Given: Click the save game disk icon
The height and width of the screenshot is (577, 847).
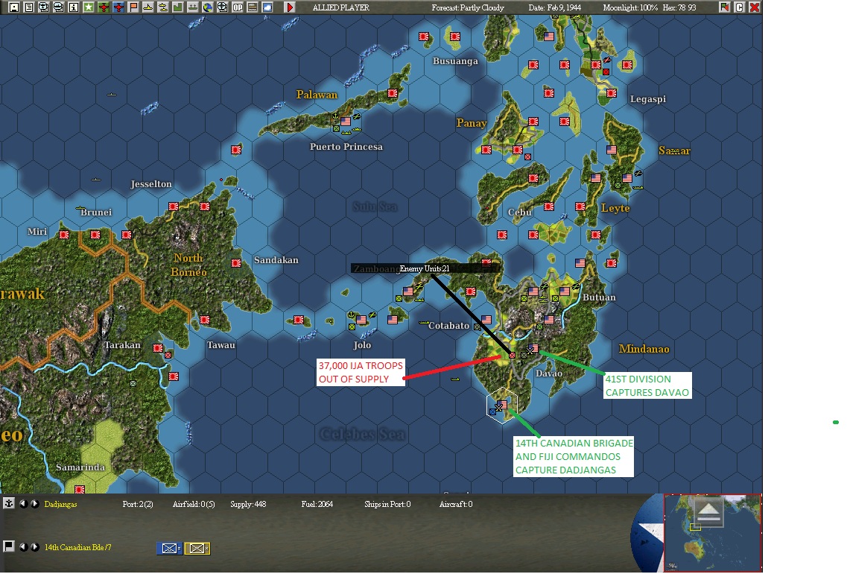Looking at the screenshot, I should coord(14,7).
